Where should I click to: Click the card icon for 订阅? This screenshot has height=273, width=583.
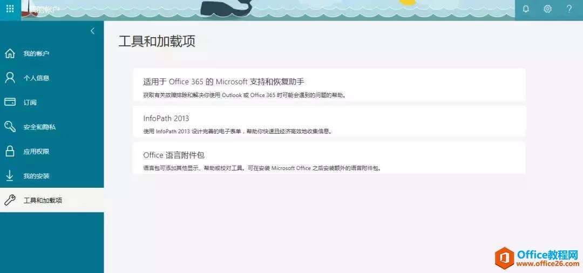tap(10, 102)
